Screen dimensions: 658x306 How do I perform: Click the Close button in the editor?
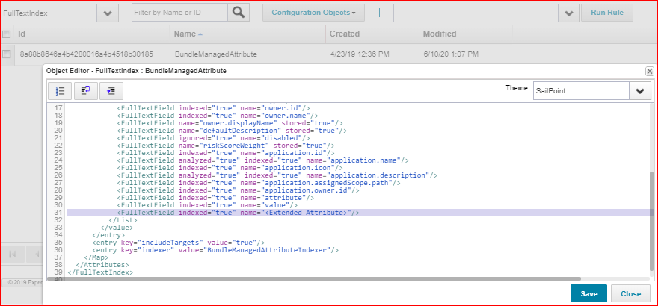point(630,293)
